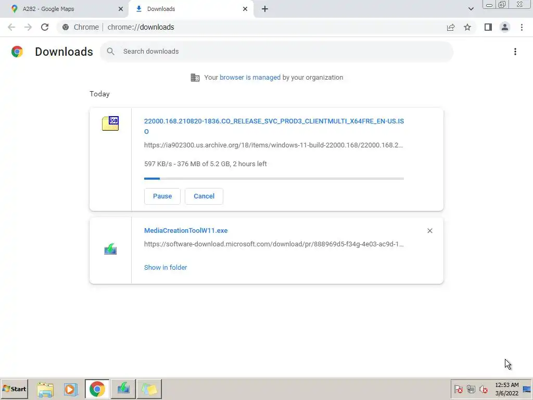The image size is (533, 400).
Task: Click the 22000.168 ISO file name link
Action: click(x=274, y=126)
